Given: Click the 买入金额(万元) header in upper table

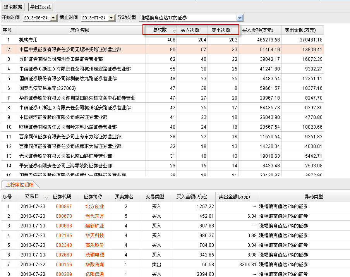Looking at the screenshot, I should tap(260, 30).
